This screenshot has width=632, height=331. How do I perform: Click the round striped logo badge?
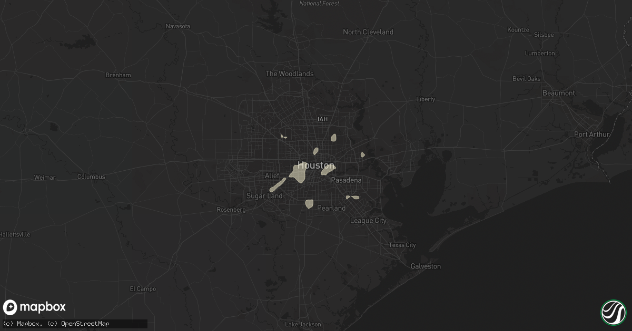(x=613, y=312)
